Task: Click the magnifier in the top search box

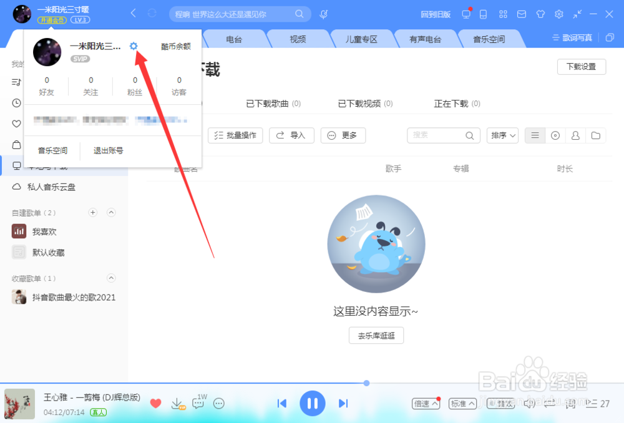Action: click(300, 14)
